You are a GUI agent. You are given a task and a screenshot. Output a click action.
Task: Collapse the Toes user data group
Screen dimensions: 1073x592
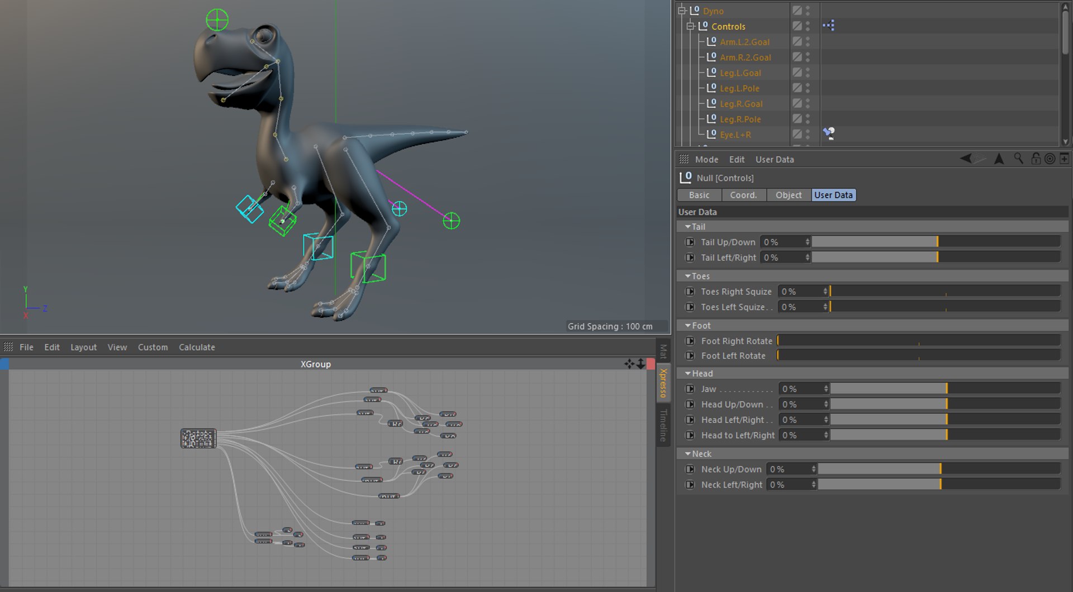[687, 276]
